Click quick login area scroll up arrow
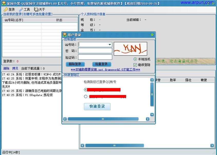The width and height of the screenshot is (217, 155). tap(152, 80)
